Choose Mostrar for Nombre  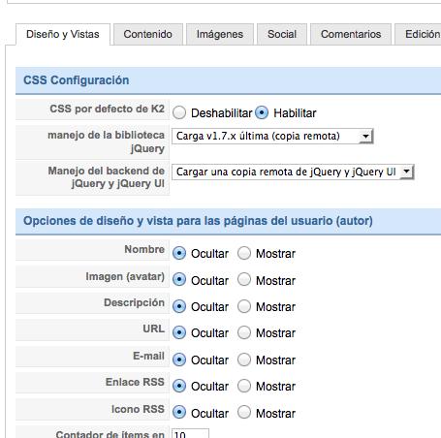[x=244, y=254]
